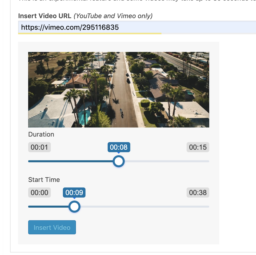Click the filled part of Duration track

[70, 161]
